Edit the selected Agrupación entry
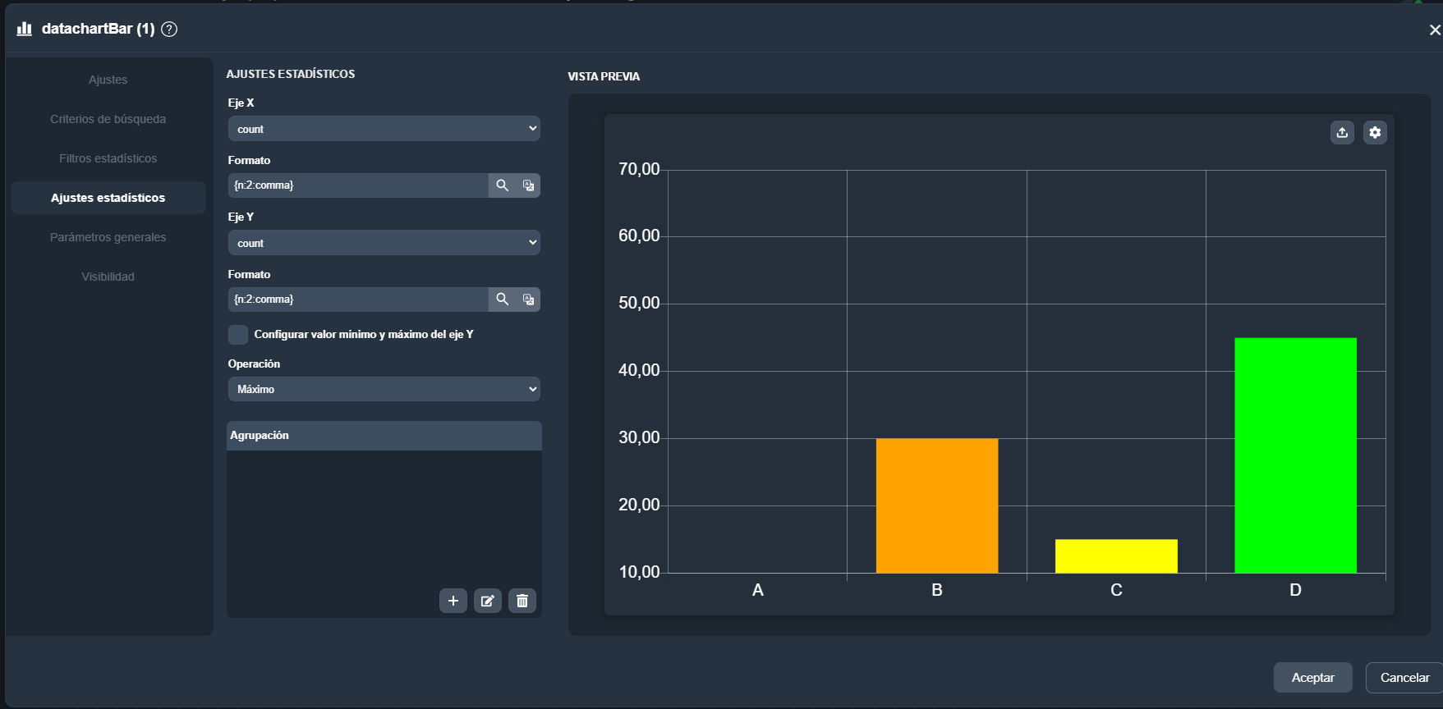The image size is (1443, 709). click(x=487, y=601)
